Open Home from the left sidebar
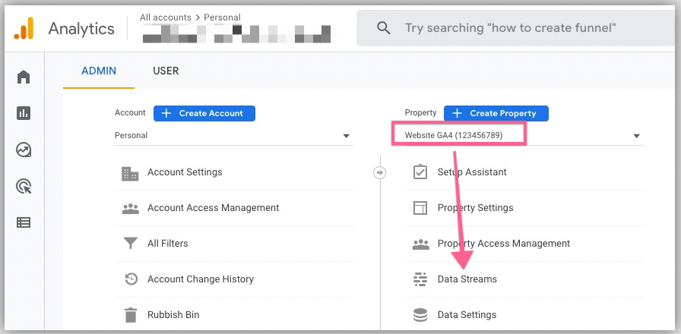The height and width of the screenshot is (334, 681). 24,77
